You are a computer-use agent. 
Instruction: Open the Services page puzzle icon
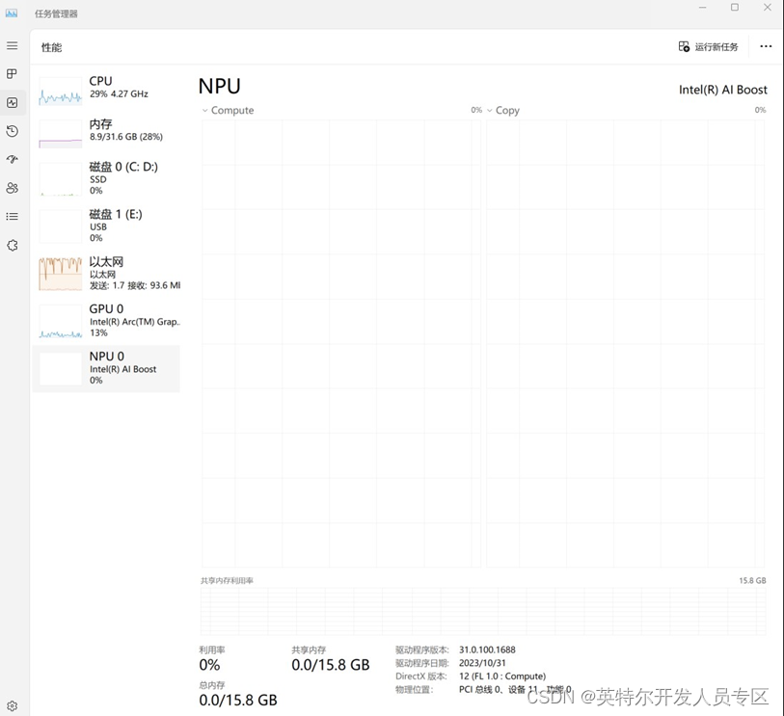coord(12,246)
